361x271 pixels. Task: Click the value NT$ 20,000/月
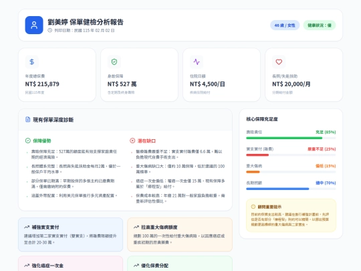(x=291, y=84)
